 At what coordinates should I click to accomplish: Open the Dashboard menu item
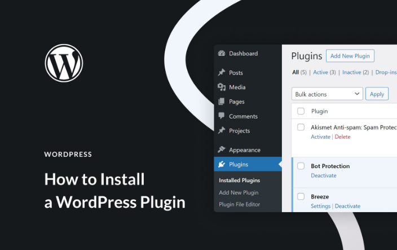pyautogui.click(x=248, y=54)
